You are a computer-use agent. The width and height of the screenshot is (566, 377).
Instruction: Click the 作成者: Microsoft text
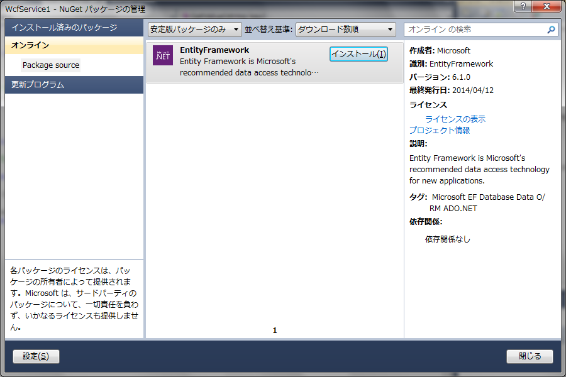pyautogui.click(x=440, y=50)
